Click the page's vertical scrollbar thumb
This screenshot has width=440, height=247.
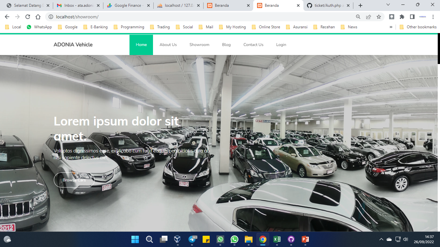[x=438, y=48]
